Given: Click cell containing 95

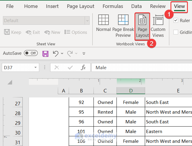Looking at the screenshot, I should click(x=81, y=112).
